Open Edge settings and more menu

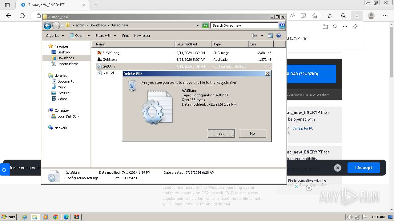(385, 16)
